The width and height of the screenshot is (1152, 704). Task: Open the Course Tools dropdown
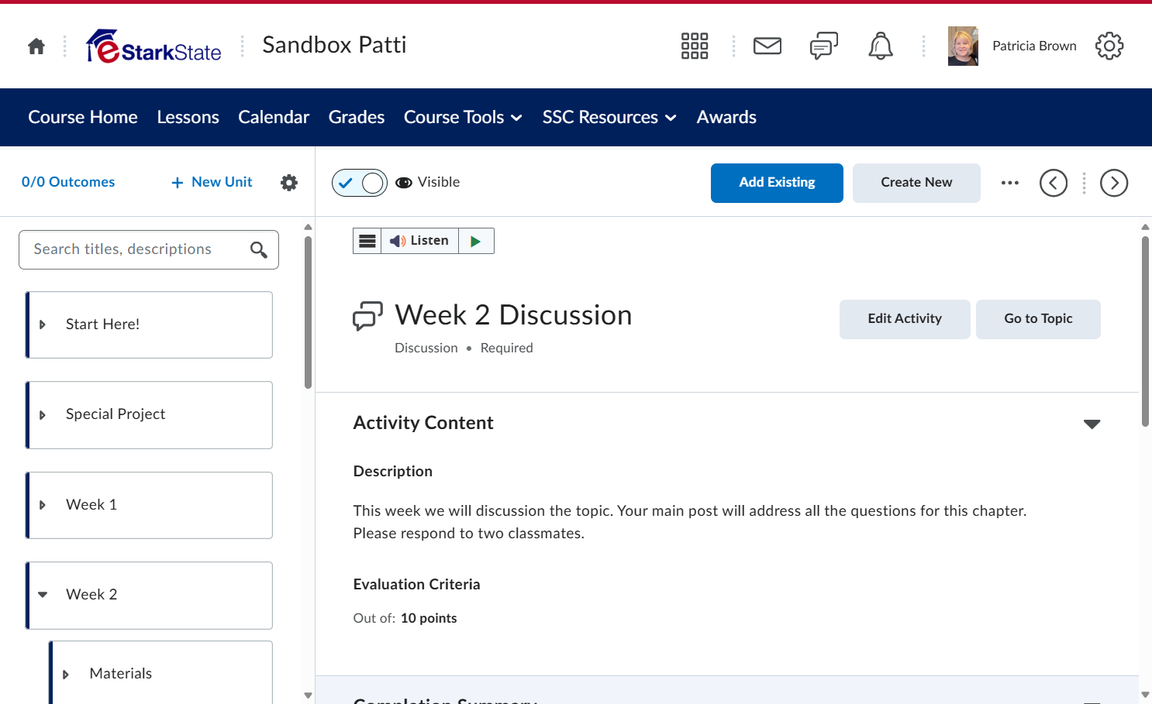[x=463, y=117]
